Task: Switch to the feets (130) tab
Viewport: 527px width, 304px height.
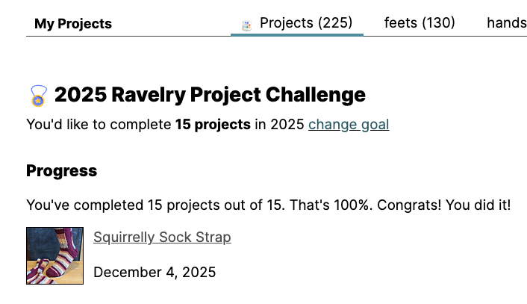Action: pos(419,23)
